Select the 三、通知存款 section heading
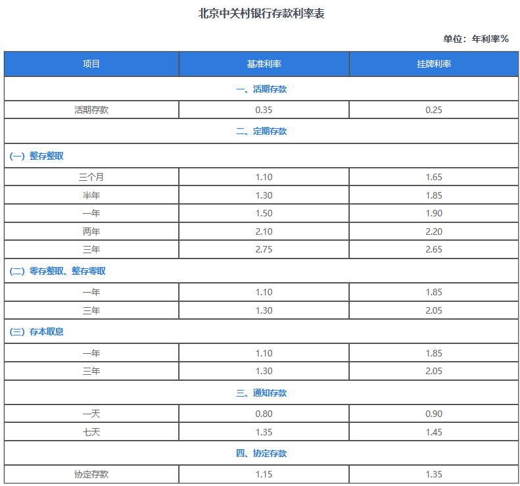The width and height of the screenshot is (520, 486). (x=262, y=393)
